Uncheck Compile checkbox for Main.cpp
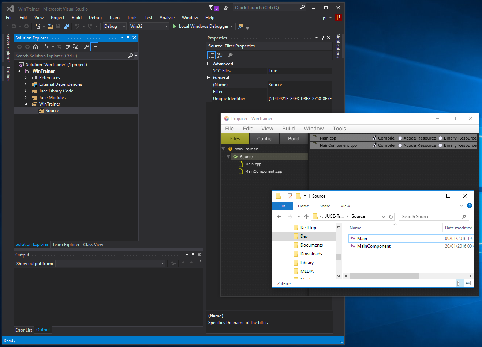The width and height of the screenshot is (482, 347). (375, 138)
